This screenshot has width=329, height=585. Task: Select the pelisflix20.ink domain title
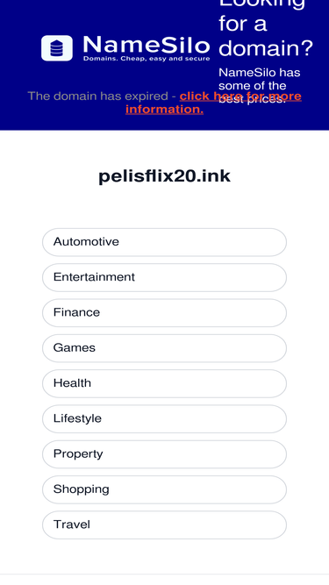(165, 176)
